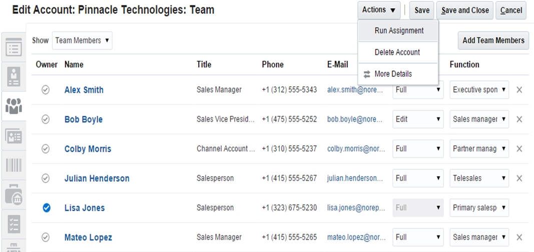Choose Run Assignment from Actions menu
This screenshot has height=252, width=534.
coord(399,30)
